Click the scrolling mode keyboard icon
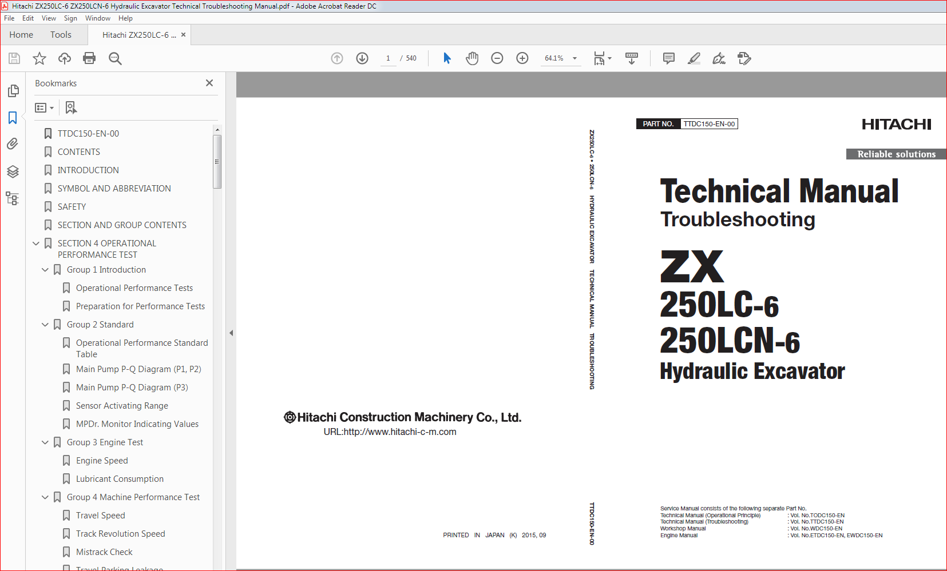Viewport: 947px width, 571px height. pos(632,58)
